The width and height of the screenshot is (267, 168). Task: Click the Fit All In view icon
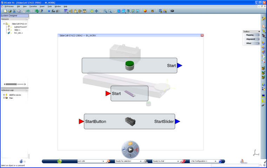92,11
